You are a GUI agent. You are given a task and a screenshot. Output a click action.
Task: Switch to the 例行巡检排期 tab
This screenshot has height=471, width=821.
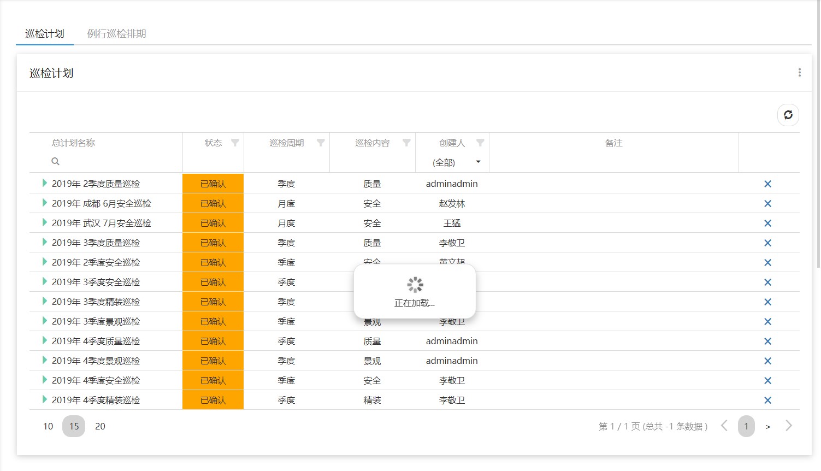116,34
